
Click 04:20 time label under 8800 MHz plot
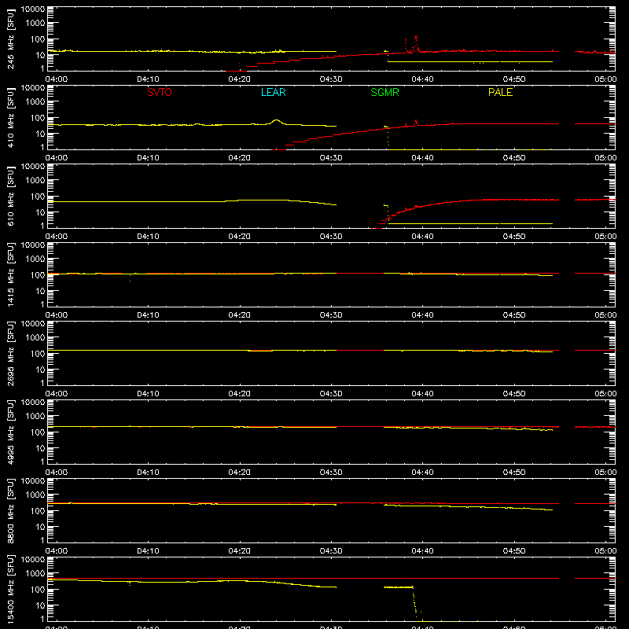click(x=239, y=551)
